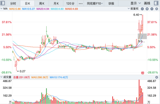Click the plus zoom-in chart icon
The height and width of the screenshot is (104, 160).
pos(147,9)
